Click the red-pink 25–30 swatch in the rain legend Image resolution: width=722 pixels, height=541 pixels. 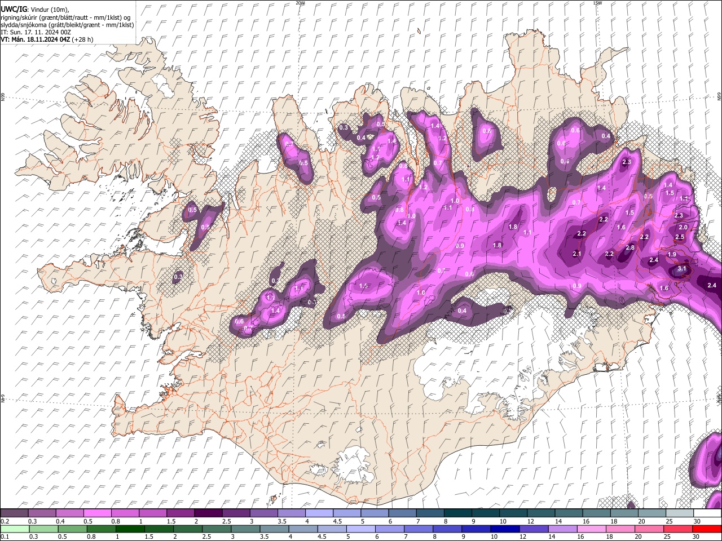pyautogui.click(x=679, y=529)
